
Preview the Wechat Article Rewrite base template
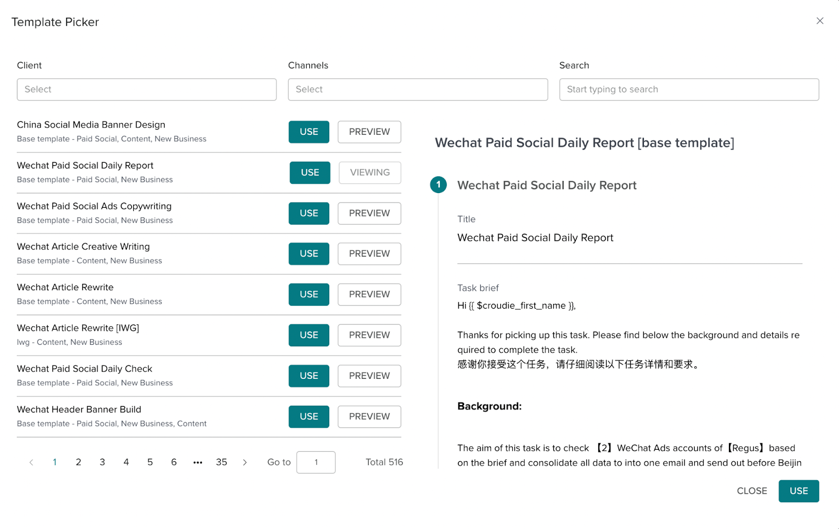pyautogui.click(x=369, y=294)
